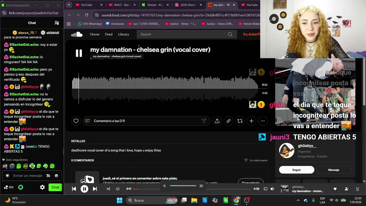Open the play queue icon
Screen dimensions: 366x206
357,189
